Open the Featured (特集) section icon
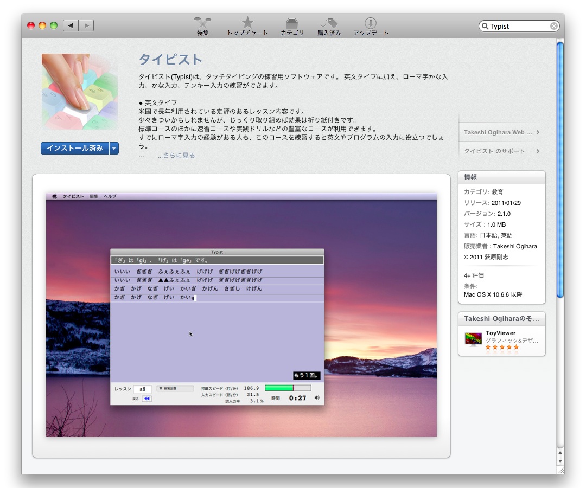Screen dimensions: 586x488 pos(203,23)
